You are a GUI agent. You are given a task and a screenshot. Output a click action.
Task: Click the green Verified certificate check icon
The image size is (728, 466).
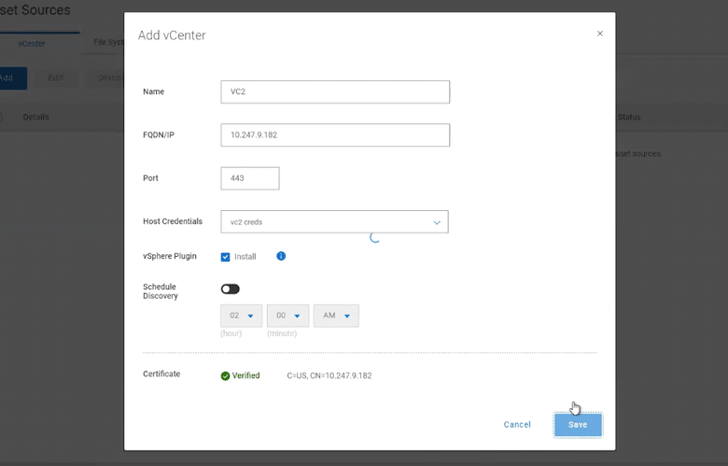(x=225, y=375)
